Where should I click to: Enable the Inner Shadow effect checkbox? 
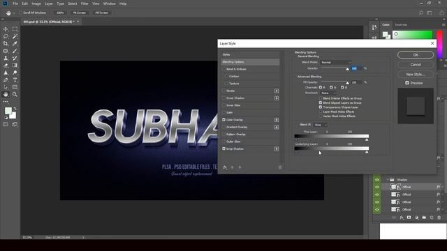[224, 98]
